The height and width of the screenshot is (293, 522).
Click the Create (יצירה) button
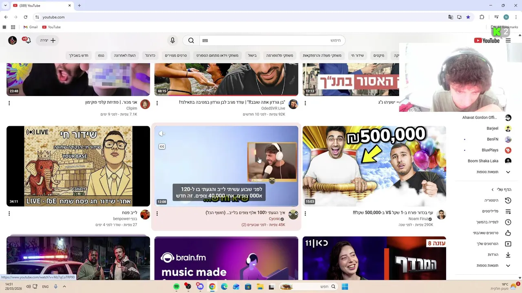pyautogui.click(x=48, y=40)
